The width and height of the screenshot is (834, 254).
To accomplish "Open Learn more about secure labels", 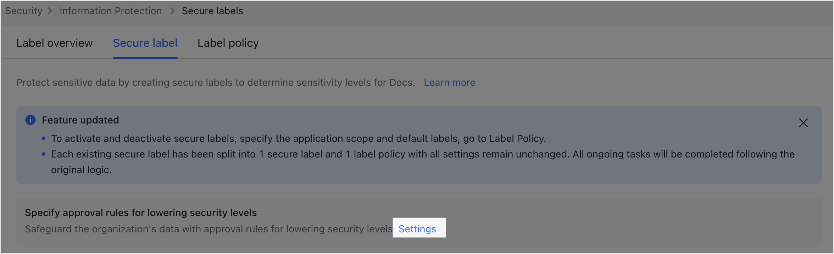I will pyautogui.click(x=449, y=82).
